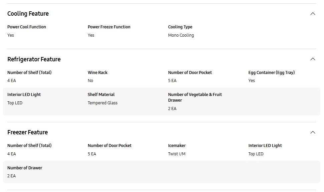The height and width of the screenshot is (192, 324).
Task: Click Refrigerator Number of Door Pocket label
Action: click(190, 72)
